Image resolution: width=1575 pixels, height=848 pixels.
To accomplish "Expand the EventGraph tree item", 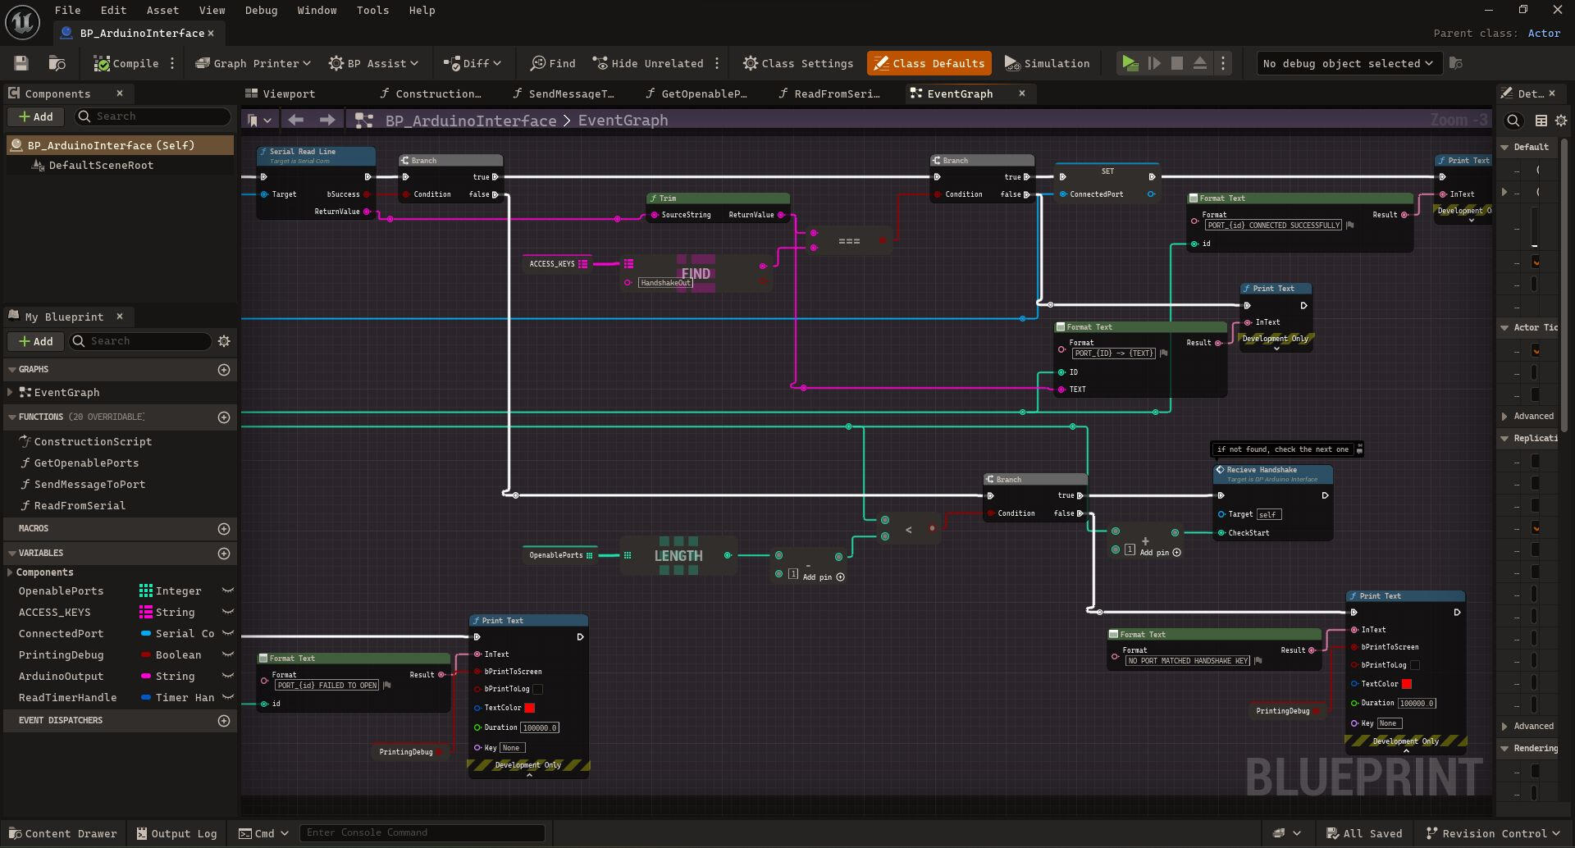I will (x=10, y=393).
